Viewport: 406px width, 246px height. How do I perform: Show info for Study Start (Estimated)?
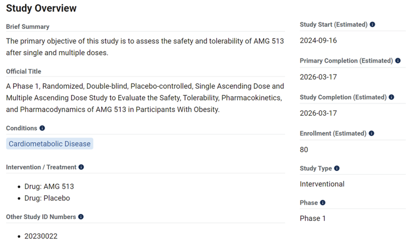[x=373, y=24]
